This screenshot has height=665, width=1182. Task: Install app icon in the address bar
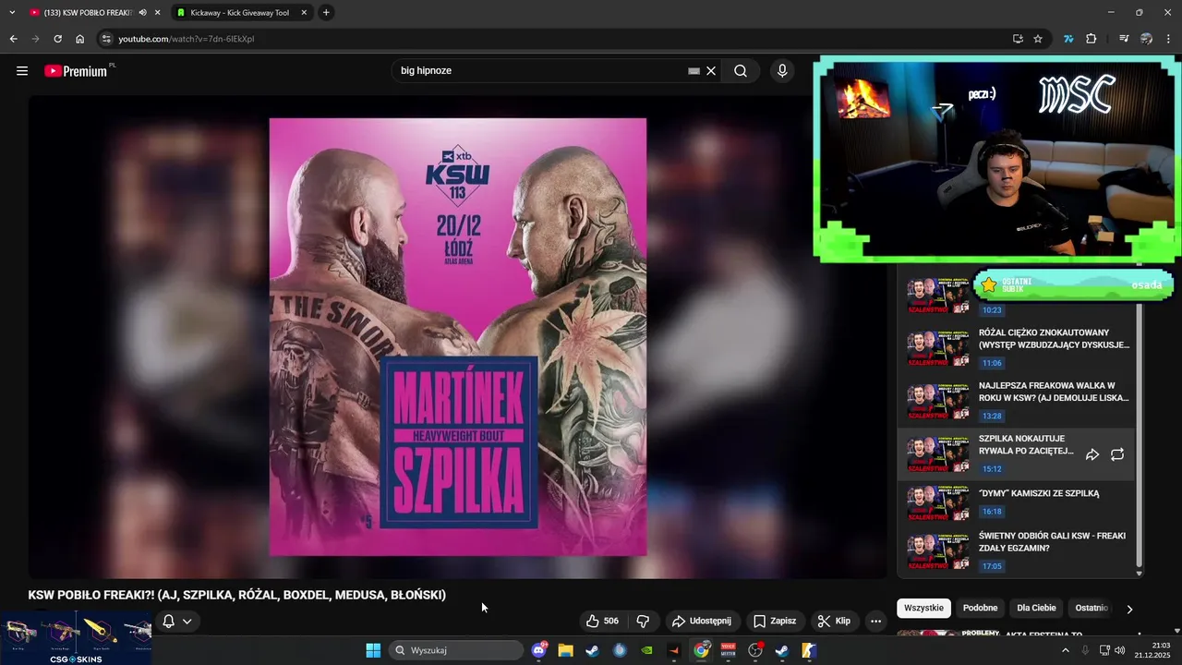(1018, 39)
